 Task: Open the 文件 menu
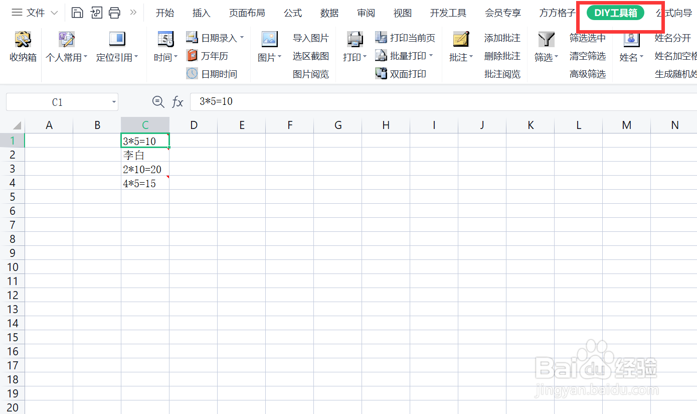(35, 13)
